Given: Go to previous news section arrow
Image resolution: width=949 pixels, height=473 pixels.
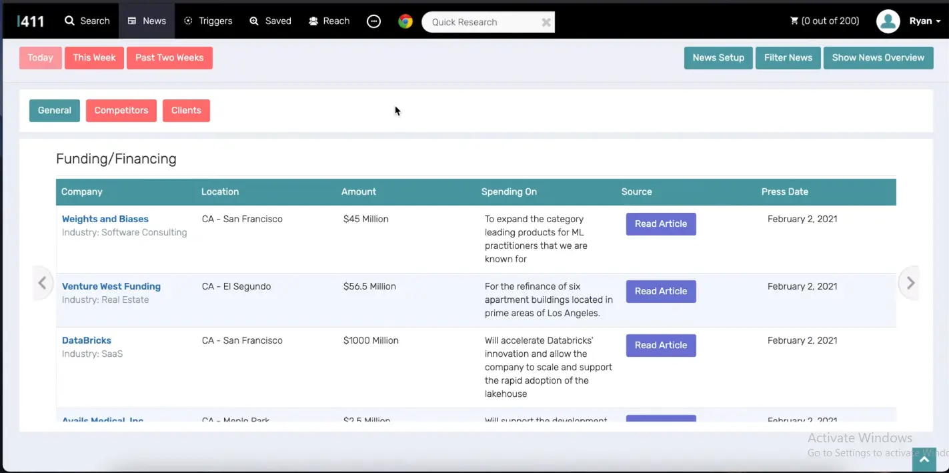Looking at the screenshot, I should coord(43,283).
